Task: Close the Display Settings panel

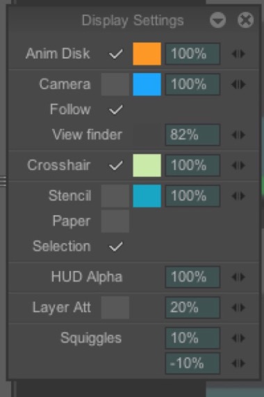Action: point(245,20)
